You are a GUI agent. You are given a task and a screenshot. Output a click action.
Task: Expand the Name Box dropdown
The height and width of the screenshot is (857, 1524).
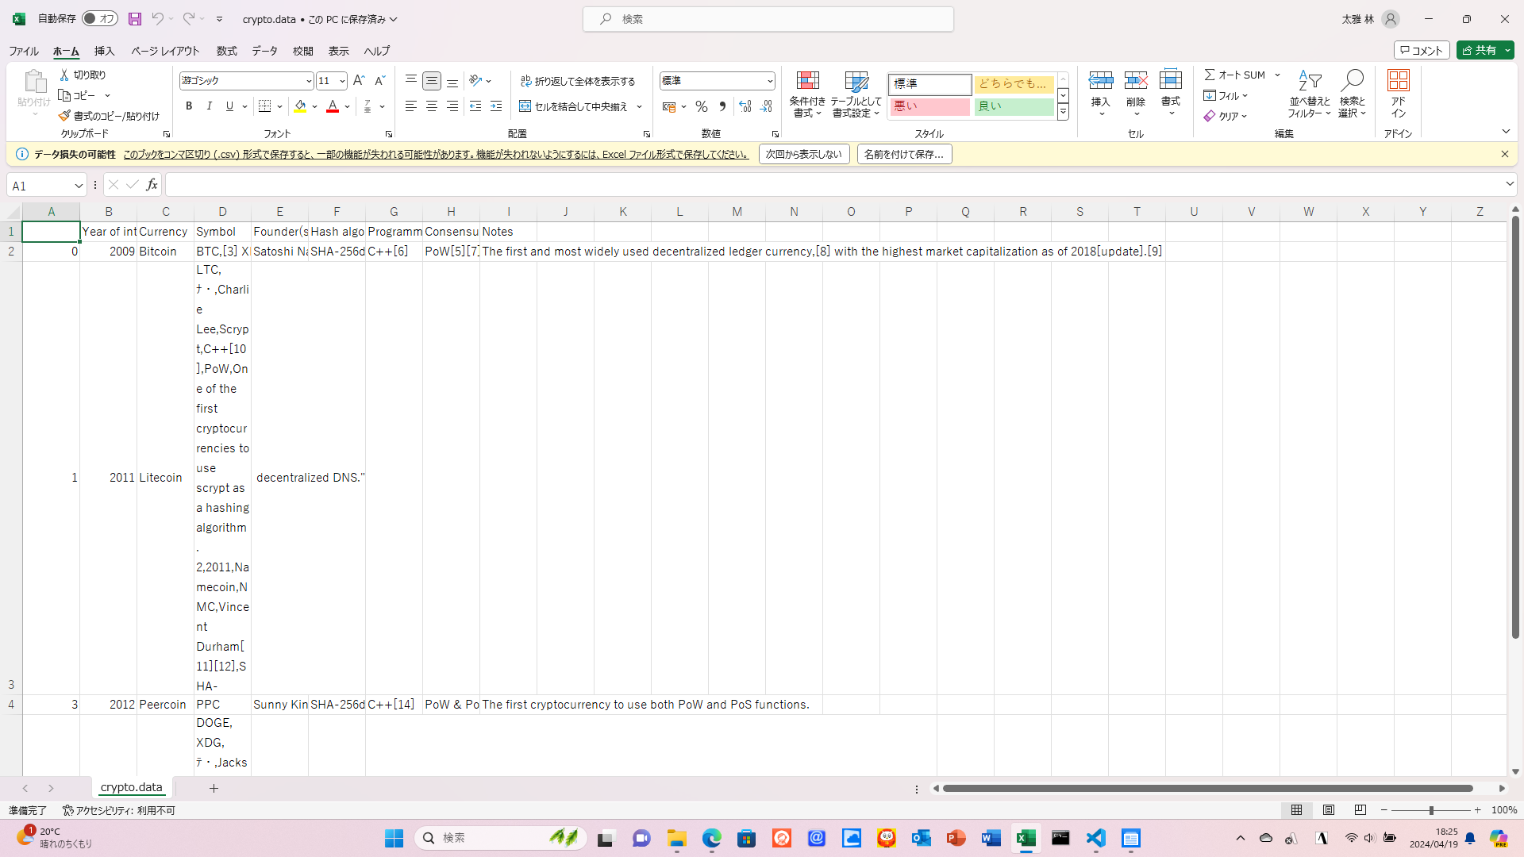coord(78,186)
